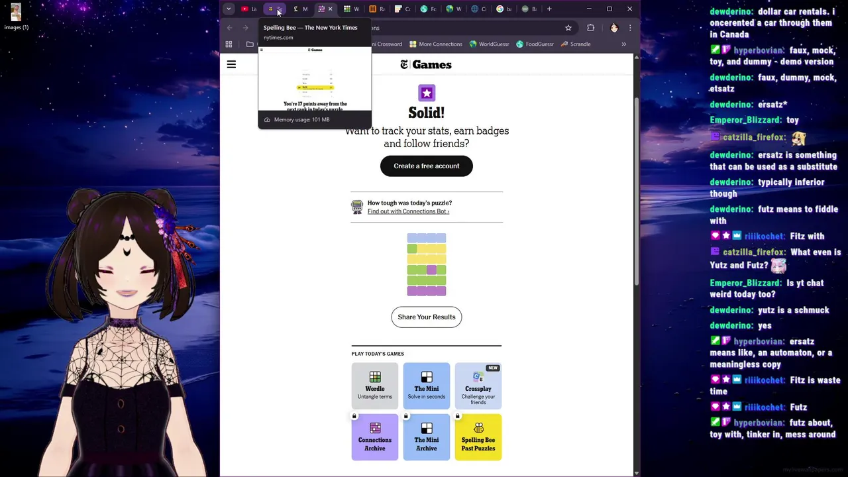Click the colored results grid
The width and height of the screenshot is (848, 477).
[x=427, y=264]
